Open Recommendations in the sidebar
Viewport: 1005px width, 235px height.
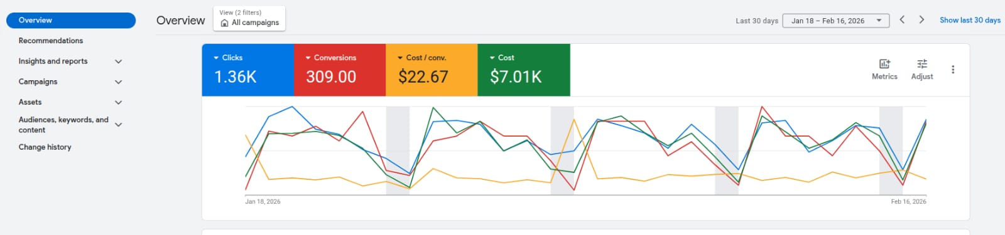(51, 41)
